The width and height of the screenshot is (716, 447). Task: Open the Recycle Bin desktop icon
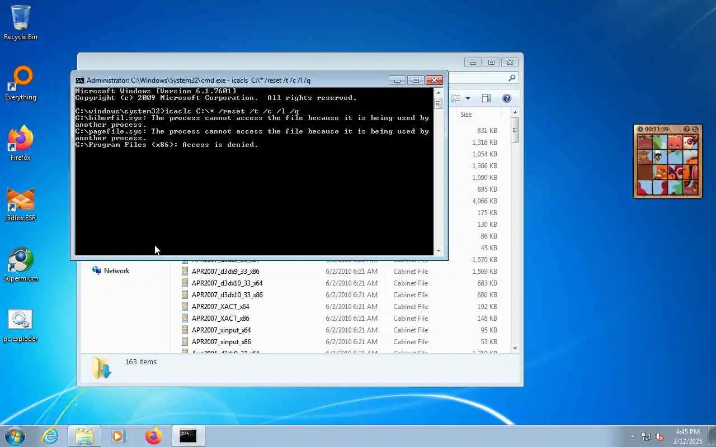[21, 23]
